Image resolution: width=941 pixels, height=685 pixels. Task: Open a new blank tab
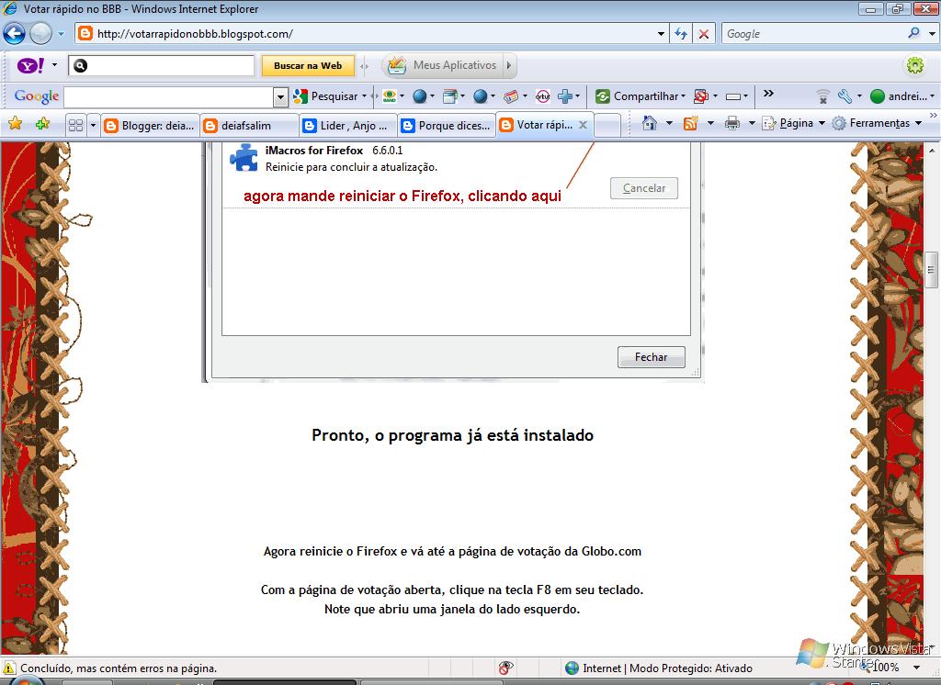[x=608, y=126]
